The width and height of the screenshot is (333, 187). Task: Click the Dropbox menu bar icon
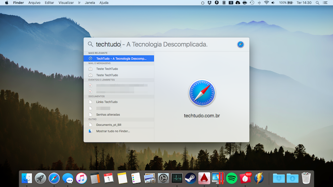tap(209, 3)
